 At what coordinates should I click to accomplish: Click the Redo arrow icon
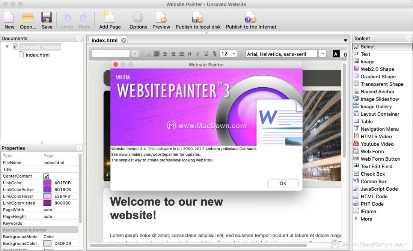coord(84,17)
